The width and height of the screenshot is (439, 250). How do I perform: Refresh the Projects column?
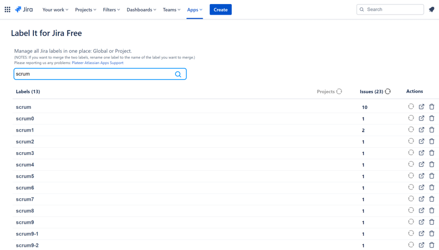click(x=339, y=92)
